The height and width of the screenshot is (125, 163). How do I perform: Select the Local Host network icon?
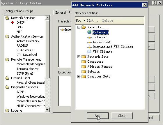89,42
